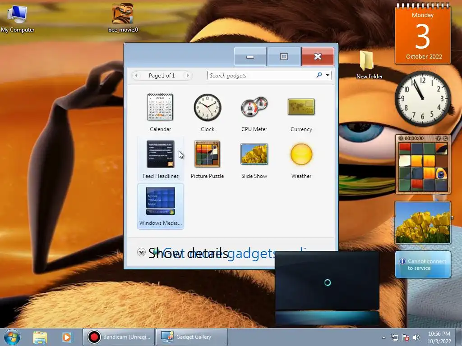The height and width of the screenshot is (346, 462).
Task: Choose the Picture Puzzle gadget icon
Action: pyautogui.click(x=207, y=154)
